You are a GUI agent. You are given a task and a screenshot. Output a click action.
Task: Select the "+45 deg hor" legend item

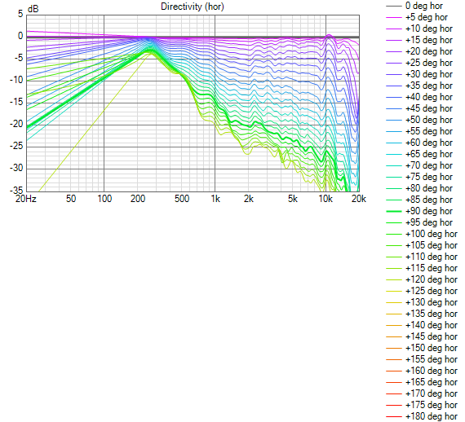coord(419,108)
